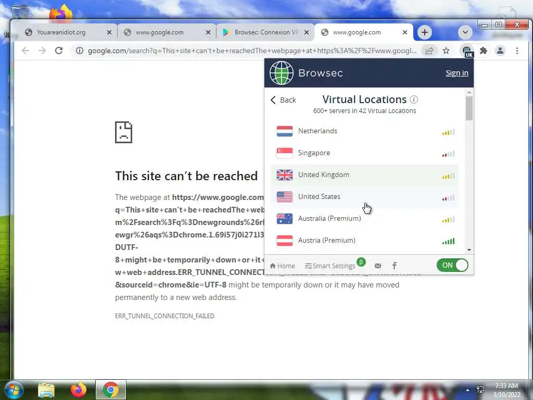Screen dimensions: 533x400
Task: Open Chrome three-dot menu
Action: (517, 51)
